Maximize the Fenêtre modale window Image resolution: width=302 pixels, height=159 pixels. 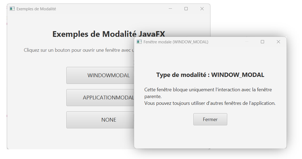262,42
